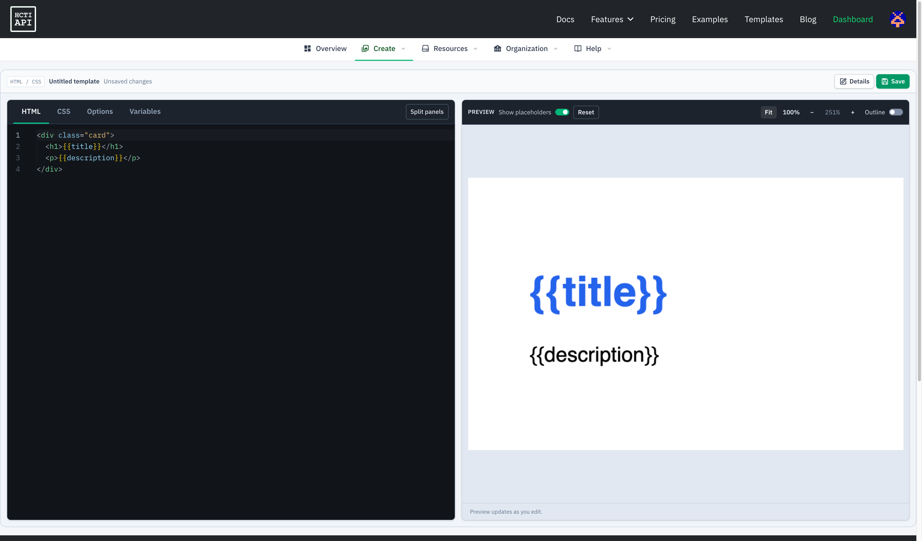Expand the Features dropdown
922x541 pixels.
[612, 19]
